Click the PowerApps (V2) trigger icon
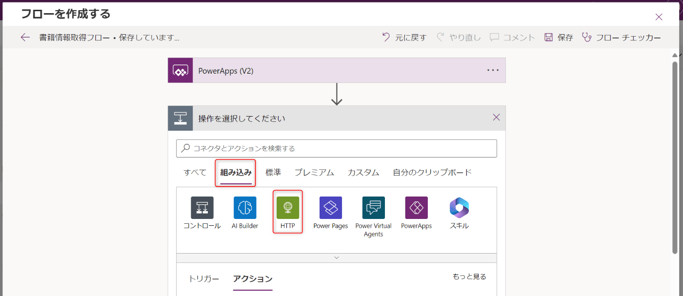Viewport: 683px width, 296px height. click(x=181, y=70)
